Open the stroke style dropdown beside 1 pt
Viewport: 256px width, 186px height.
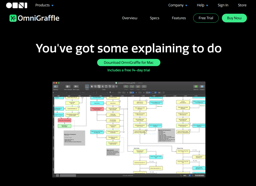(x=154, y=93)
